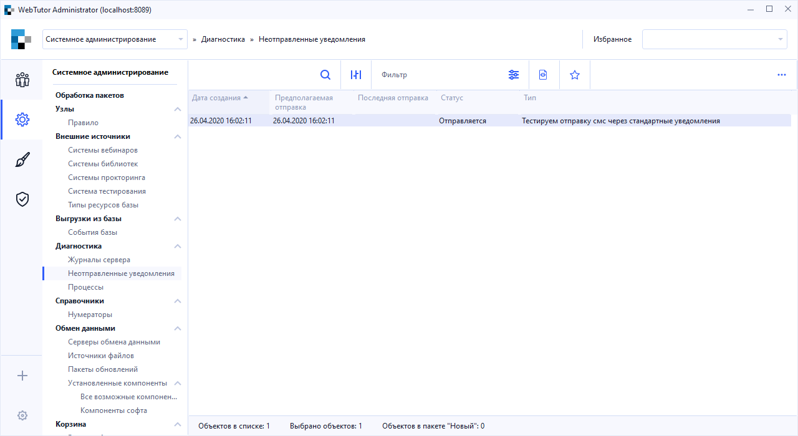
Task: Open the small settings gear at bottom
Action: (x=22, y=415)
